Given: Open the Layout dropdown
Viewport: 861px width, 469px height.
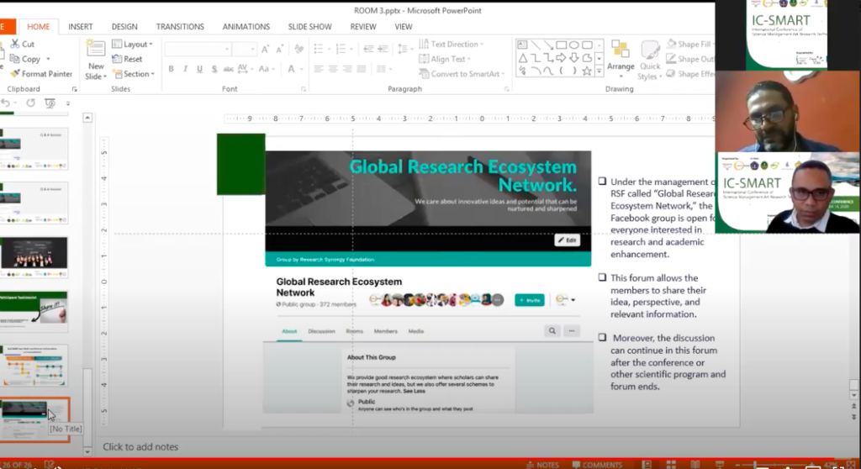Looking at the screenshot, I should coord(132,44).
